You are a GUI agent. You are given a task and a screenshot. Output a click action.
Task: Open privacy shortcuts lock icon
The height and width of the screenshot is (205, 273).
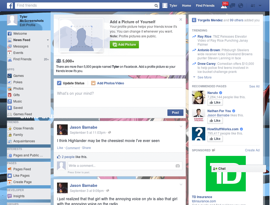253,5
